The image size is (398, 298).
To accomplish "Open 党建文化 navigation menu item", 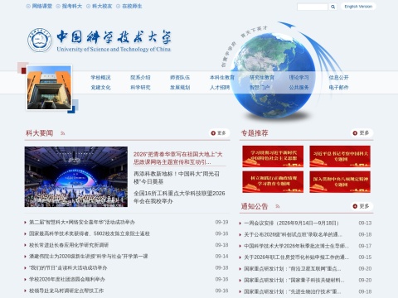I will [100, 88].
